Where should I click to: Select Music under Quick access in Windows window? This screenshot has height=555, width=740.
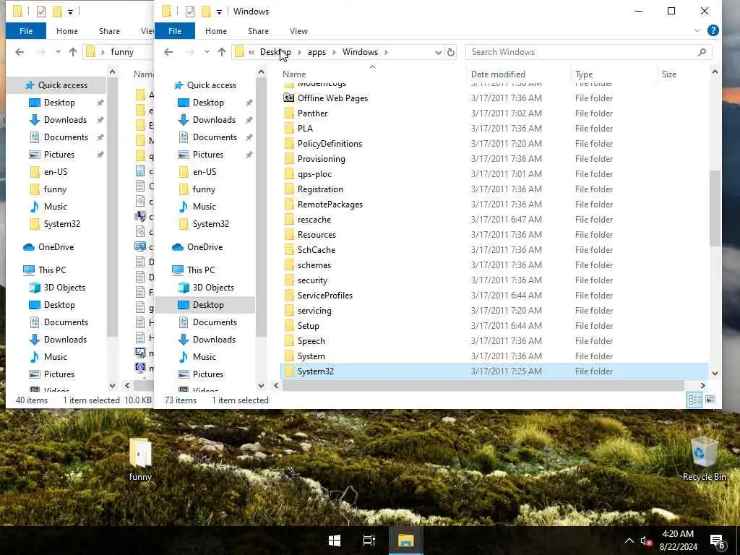(204, 206)
